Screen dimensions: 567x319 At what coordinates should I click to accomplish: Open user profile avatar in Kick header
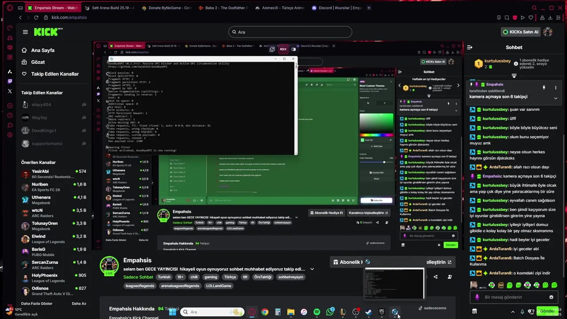pyautogui.click(x=548, y=32)
